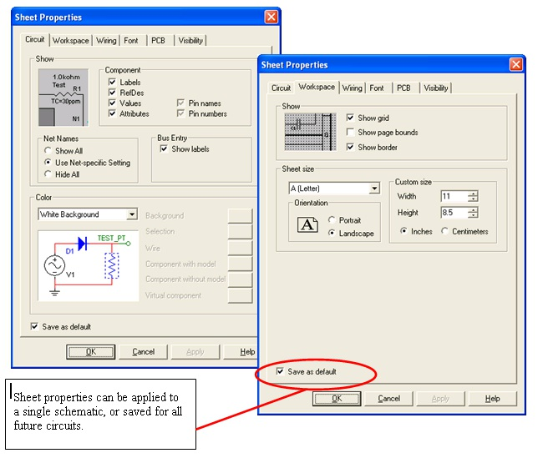Click Help button in the Workspace dialog
This screenshot has width=538, height=458.
coord(492,399)
